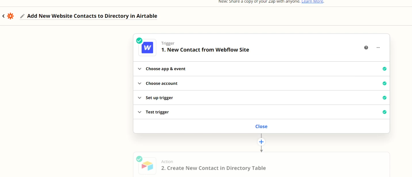
Task: Click the pencil icon to rename Zap
Action: pyautogui.click(x=22, y=16)
